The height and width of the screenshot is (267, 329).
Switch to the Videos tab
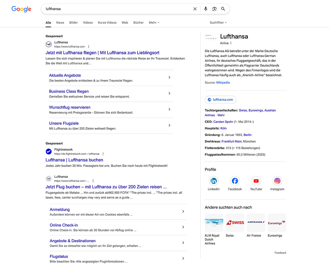click(88, 22)
